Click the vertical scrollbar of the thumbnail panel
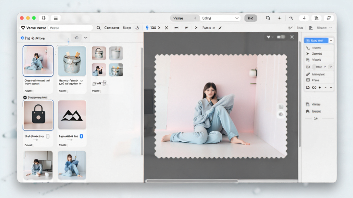Screen dimensions: 353x198 (x=142, y=101)
